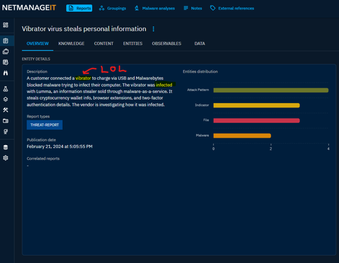Switch to the Observables tab
339x263 pixels.
click(167, 43)
